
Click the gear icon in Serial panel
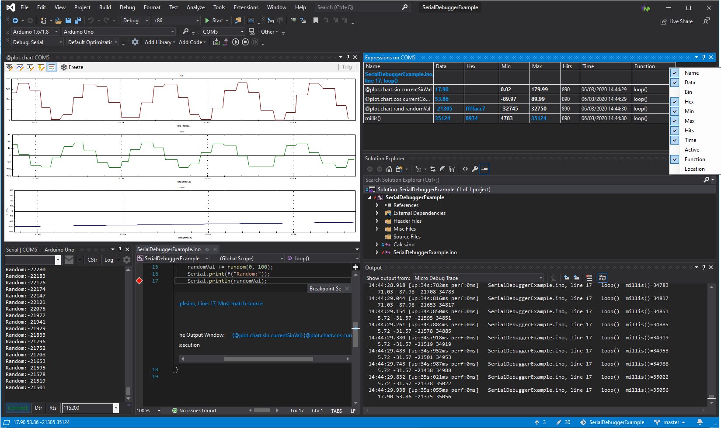tap(127, 260)
